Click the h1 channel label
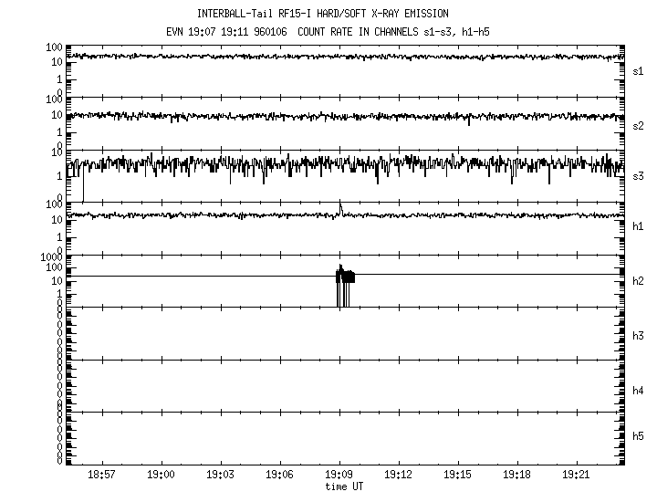The width and height of the screenshot is (657, 502). (x=639, y=227)
